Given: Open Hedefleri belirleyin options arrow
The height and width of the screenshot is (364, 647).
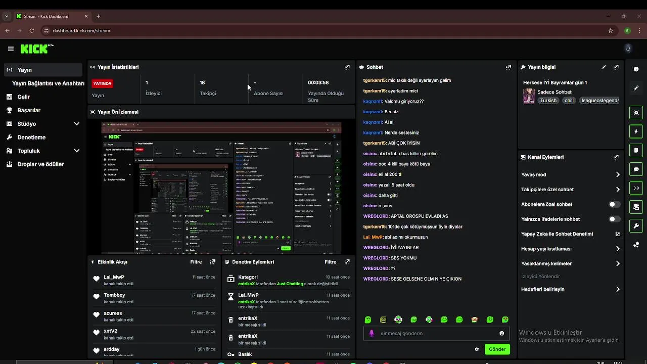Looking at the screenshot, I should (618, 289).
